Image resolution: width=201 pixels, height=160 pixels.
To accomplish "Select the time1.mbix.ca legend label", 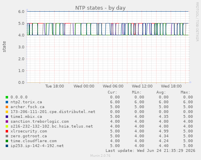I will pos(26,117).
